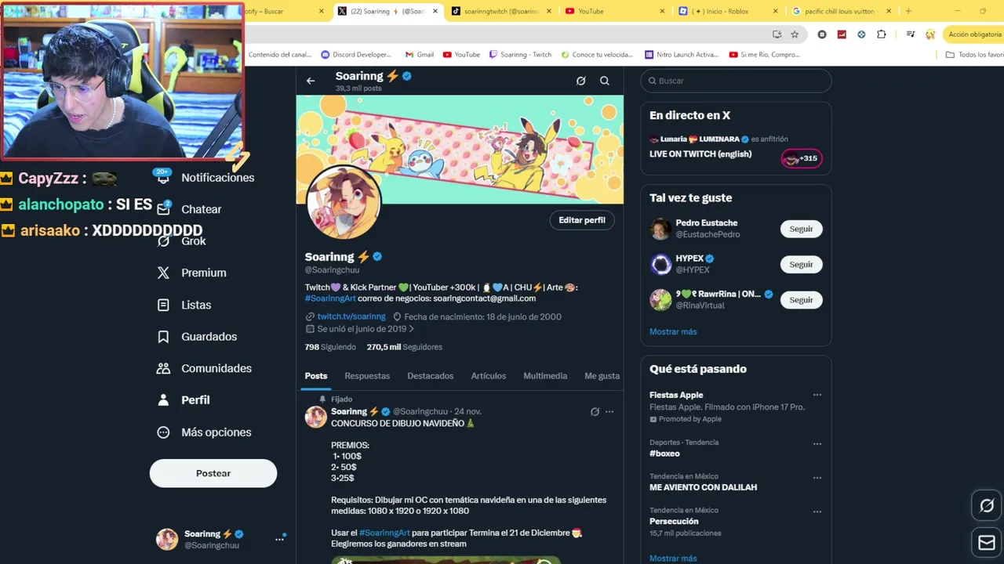Open Grok floating button at bottom right
The image size is (1004, 564).
click(x=987, y=506)
